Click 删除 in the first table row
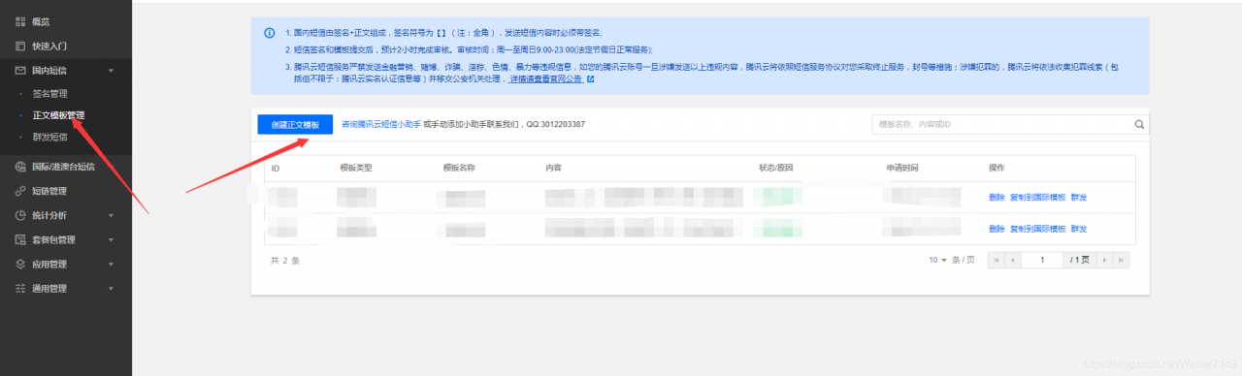The height and width of the screenshot is (376, 1242). 997,197
